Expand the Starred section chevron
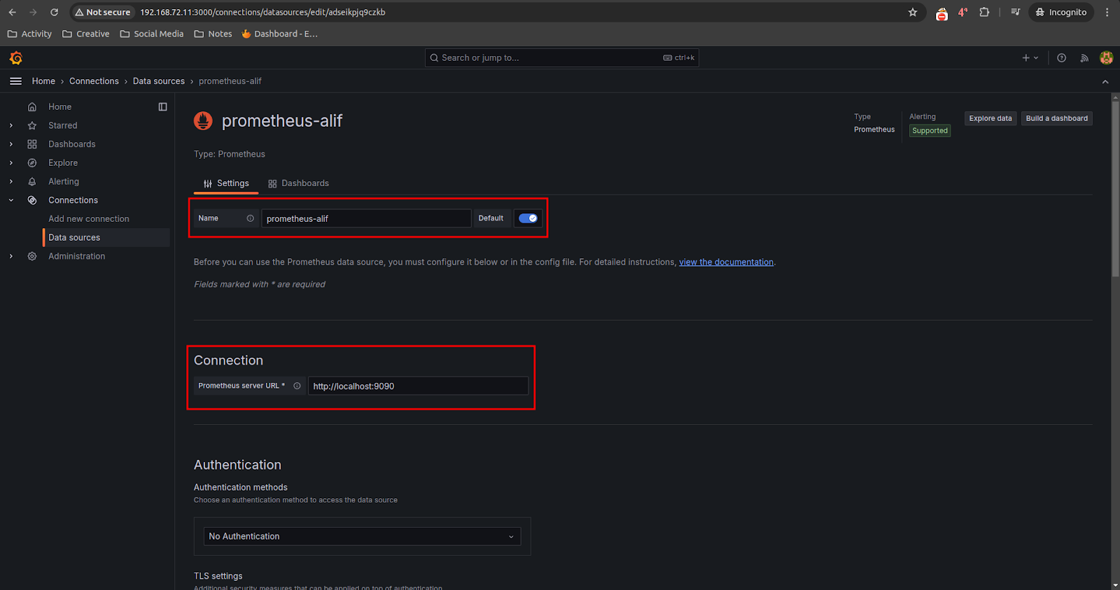This screenshot has width=1120, height=590. [x=11, y=126]
